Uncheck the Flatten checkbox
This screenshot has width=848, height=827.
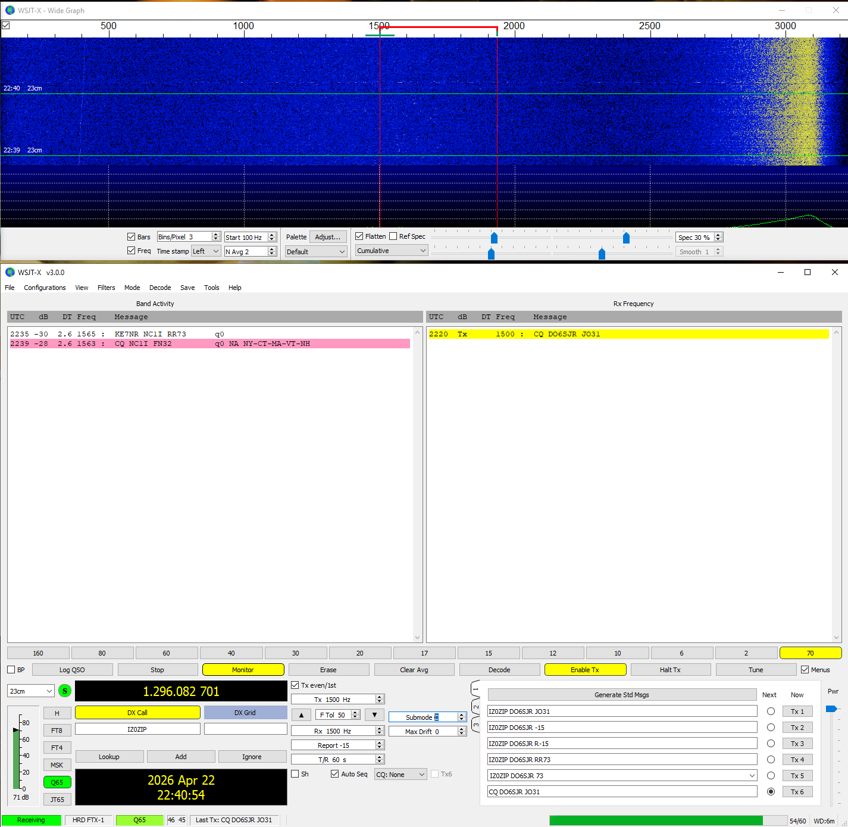[x=359, y=236]
